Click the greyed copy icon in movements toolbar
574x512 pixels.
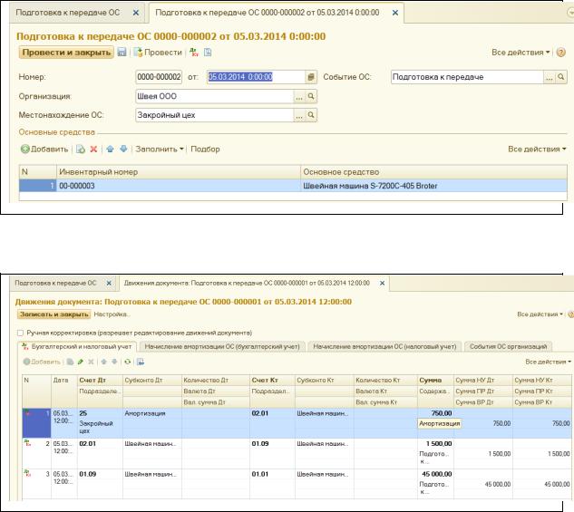tap(70, 362)
